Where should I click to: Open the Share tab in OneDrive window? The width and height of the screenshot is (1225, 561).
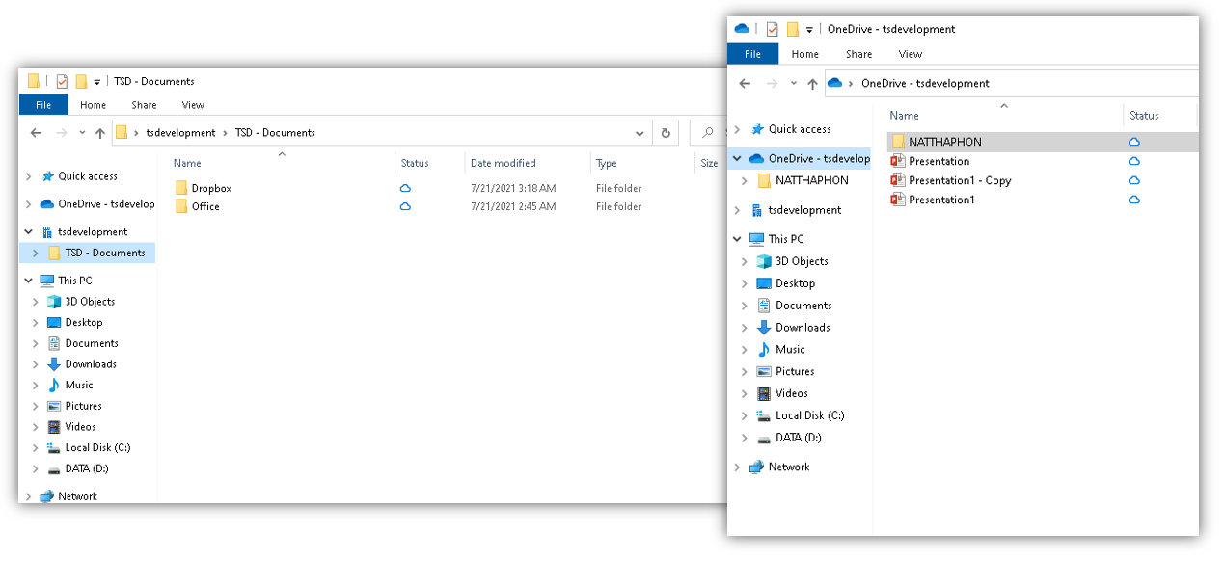coord(858,54)
